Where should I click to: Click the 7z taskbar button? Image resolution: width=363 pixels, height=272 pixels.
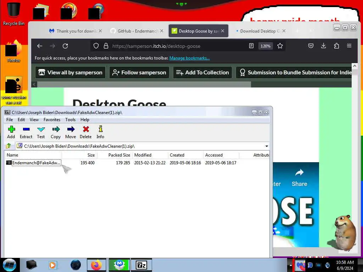(x=141, y=265)
